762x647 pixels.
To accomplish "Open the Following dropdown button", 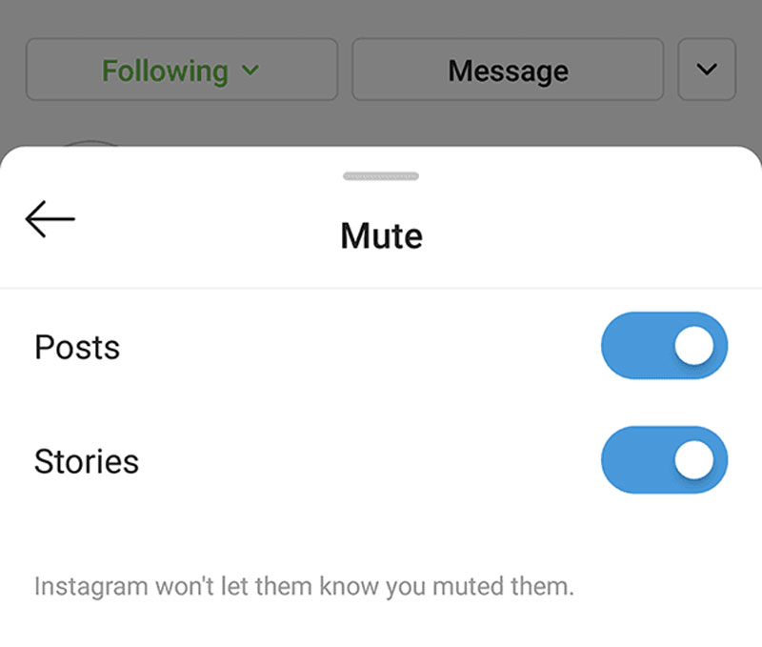I will (x=181, y=70).
